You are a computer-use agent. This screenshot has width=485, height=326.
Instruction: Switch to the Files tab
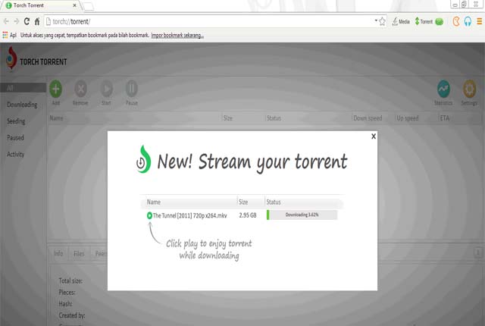(x=79, y=254)
